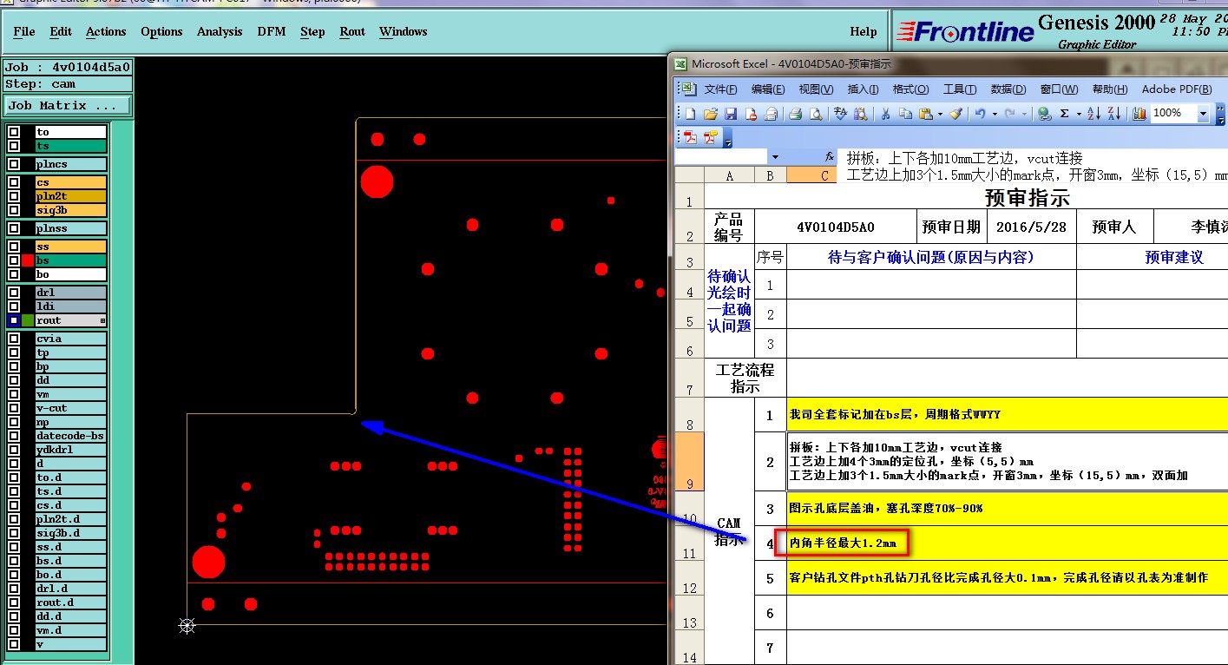This screenshot has height=665, width=1228.
Task: Select the Format Painter brush
Action: [x=955, y=114]
